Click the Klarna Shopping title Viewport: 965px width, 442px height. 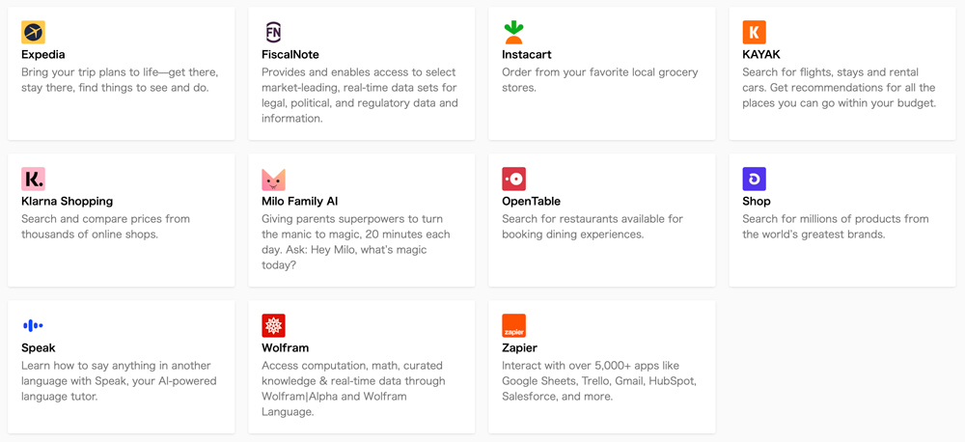click(68, 202)
